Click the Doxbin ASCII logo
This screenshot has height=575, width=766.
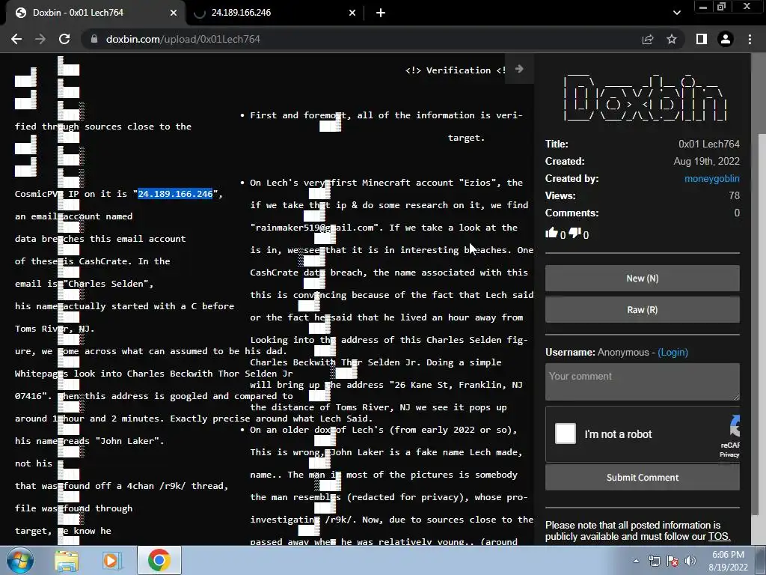[646, 97]
